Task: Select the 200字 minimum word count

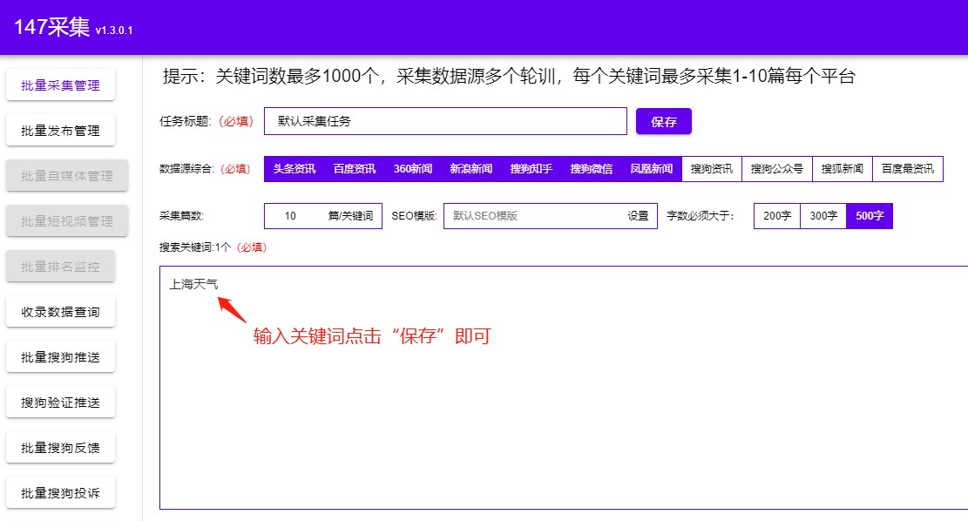Action: point(777,216)
